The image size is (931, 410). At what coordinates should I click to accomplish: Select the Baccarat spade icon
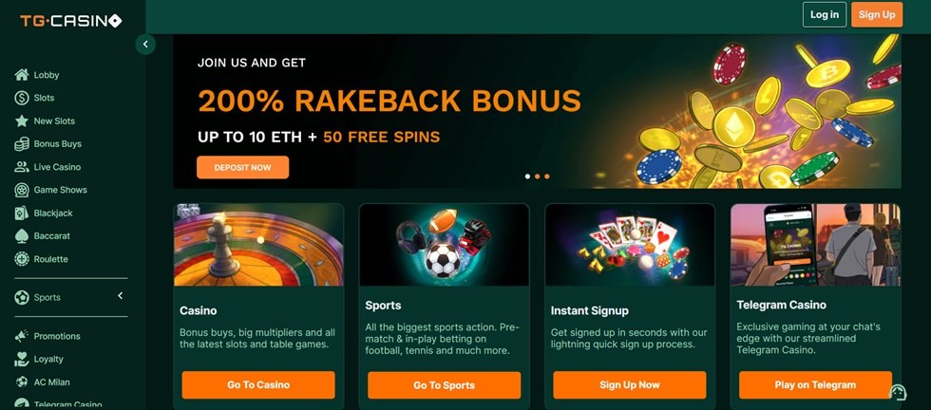tap(21, 236)
